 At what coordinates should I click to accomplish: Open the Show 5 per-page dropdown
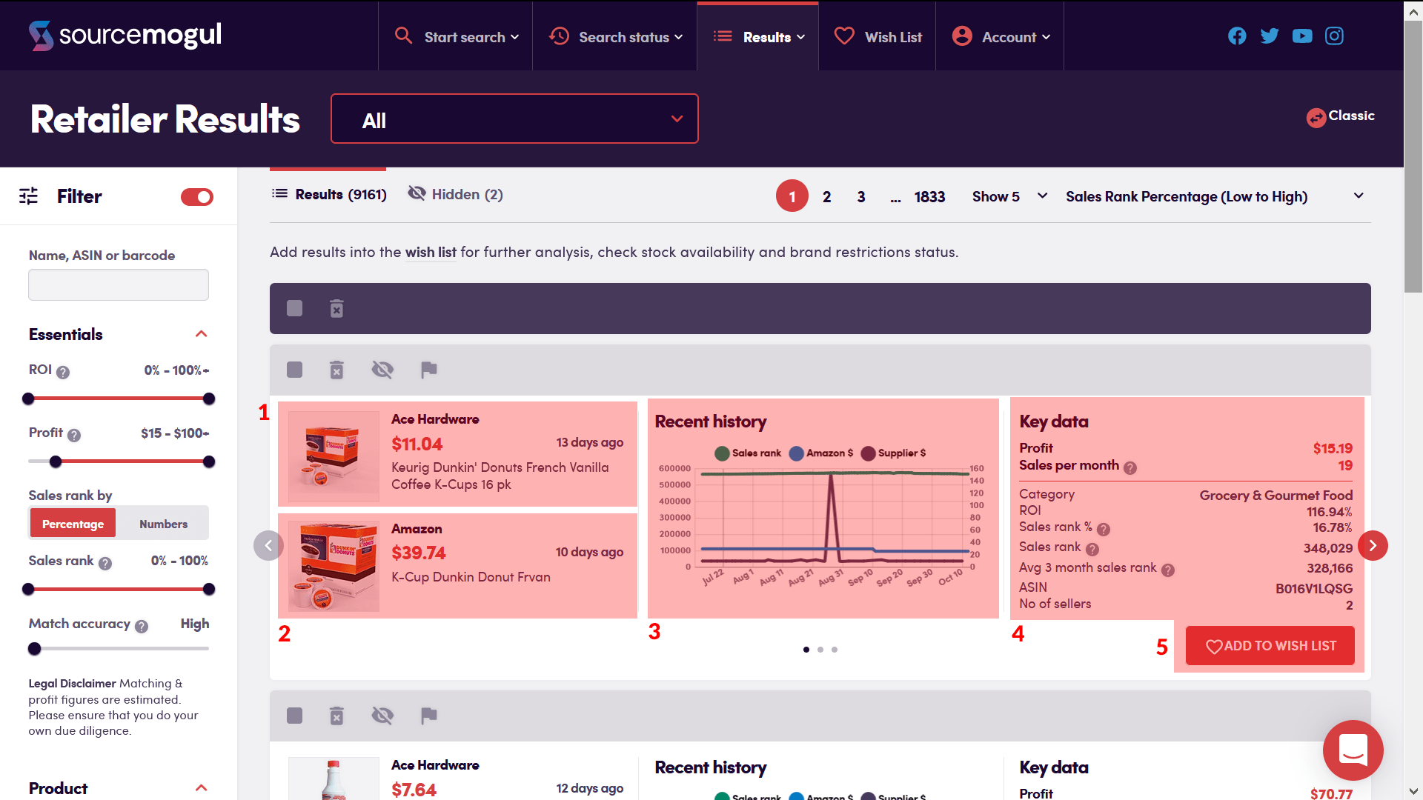point(1009,196)
